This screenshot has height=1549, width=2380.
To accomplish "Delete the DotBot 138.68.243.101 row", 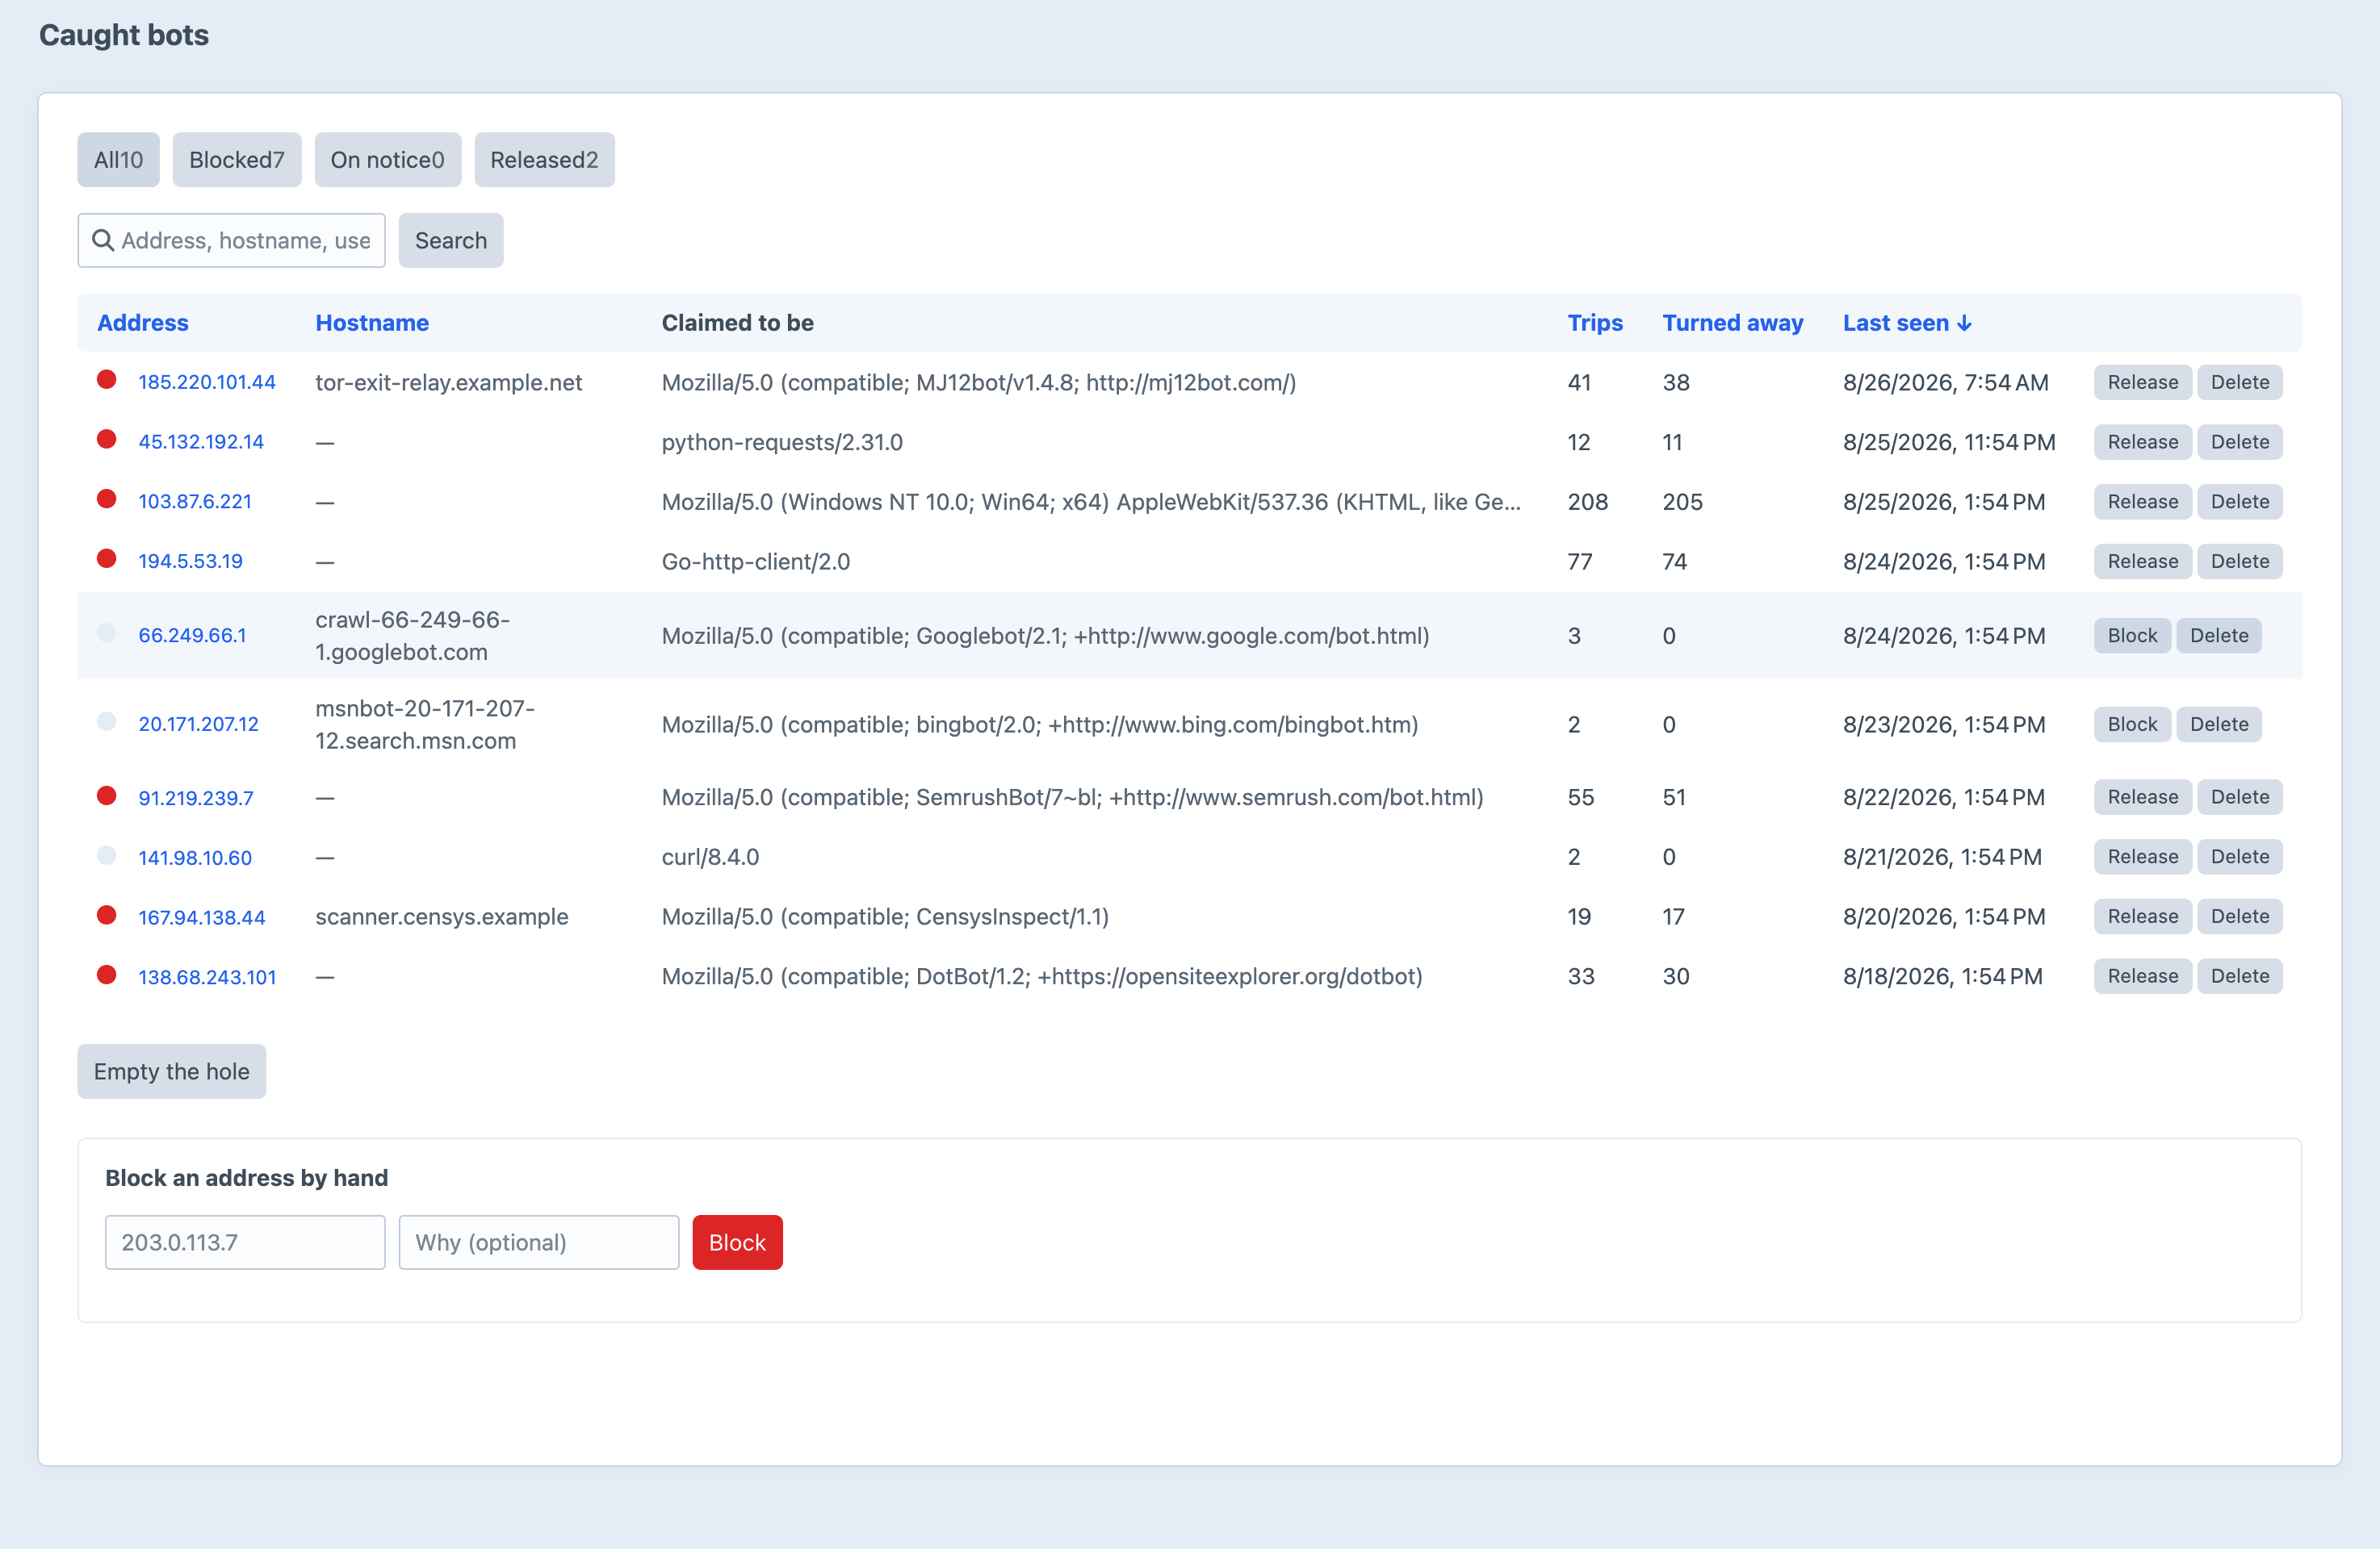I will click(2239, 976).
